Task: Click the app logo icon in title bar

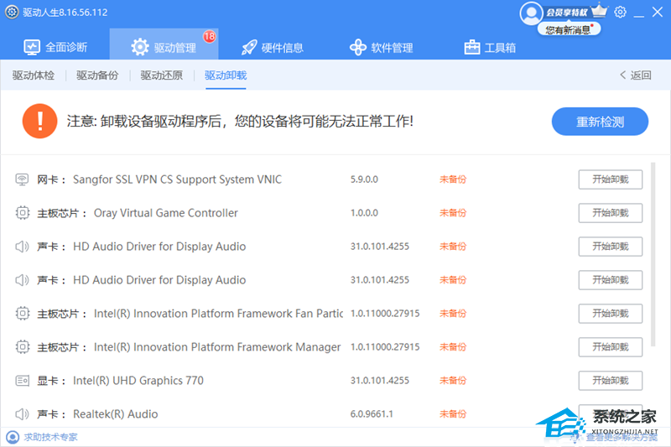Action: click(x=12, y=12)
